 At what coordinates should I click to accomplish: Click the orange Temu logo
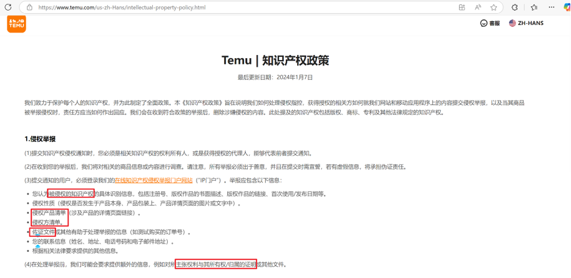point(16,23)
